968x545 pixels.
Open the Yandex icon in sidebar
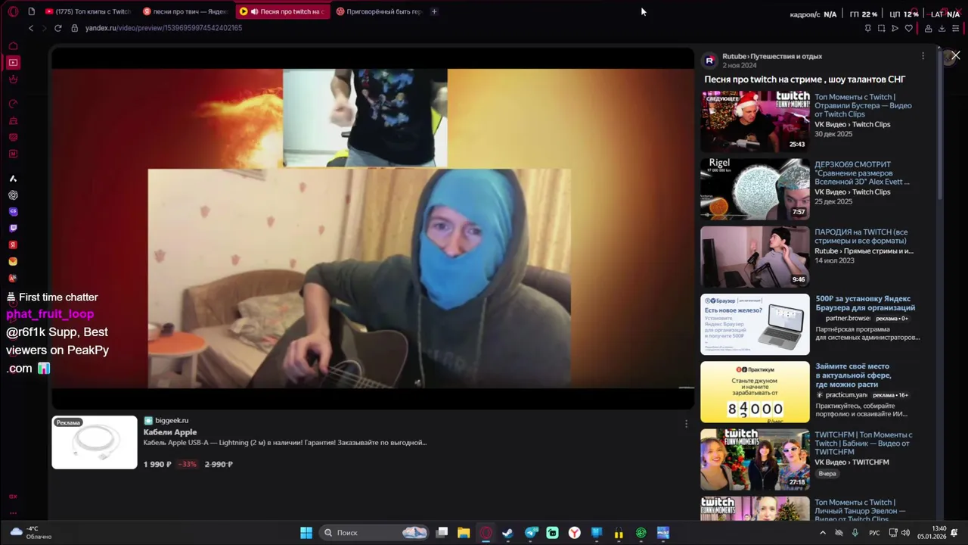pos(13,244)
